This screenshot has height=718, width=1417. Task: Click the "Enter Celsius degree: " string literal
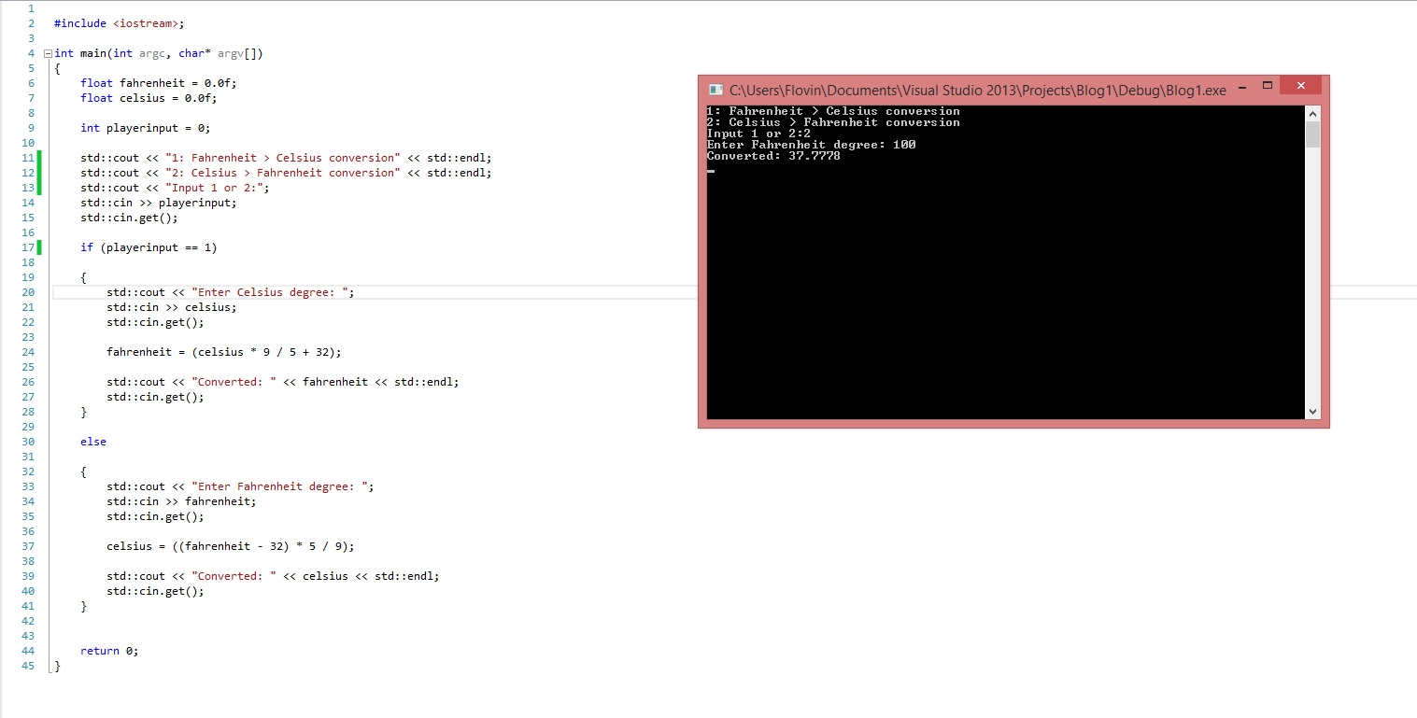click(x=272, y=292)
